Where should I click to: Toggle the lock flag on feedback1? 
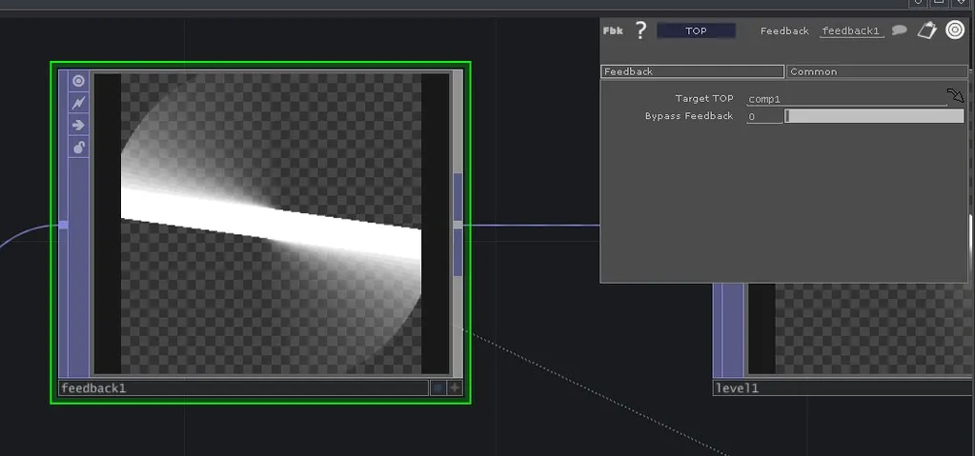tap(79, 147)
